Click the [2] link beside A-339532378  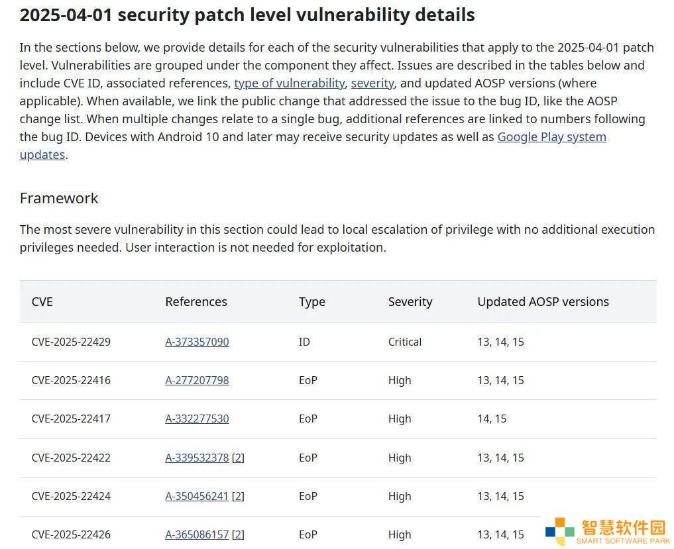tap(238, 458)
